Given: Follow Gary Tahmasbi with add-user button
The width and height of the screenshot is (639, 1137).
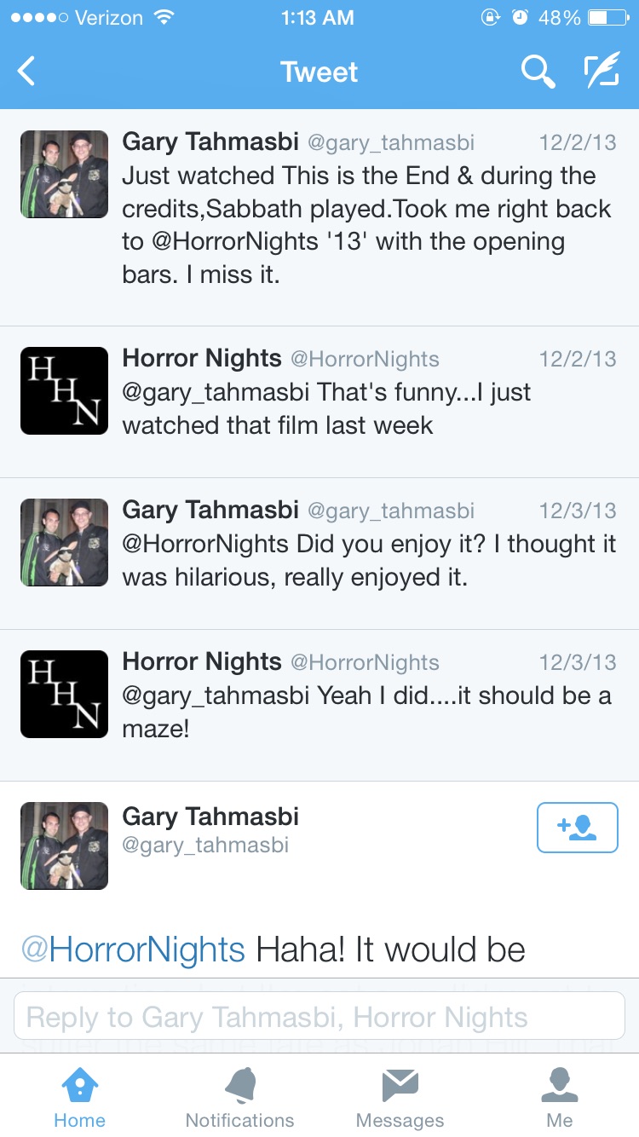Looking at the screenshot, I should (577, 827).
